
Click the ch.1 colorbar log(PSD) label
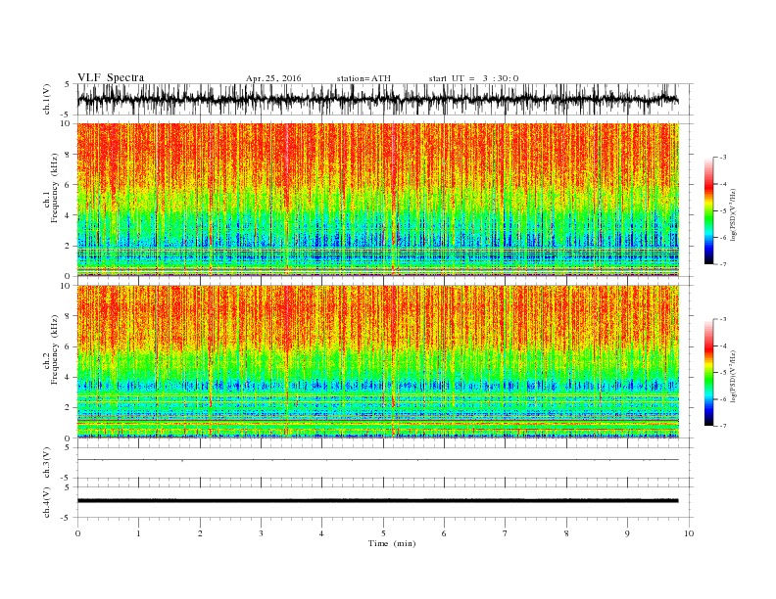point(733,214)
